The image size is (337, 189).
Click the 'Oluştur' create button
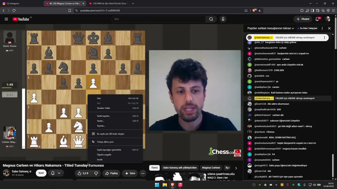[303, 19]
